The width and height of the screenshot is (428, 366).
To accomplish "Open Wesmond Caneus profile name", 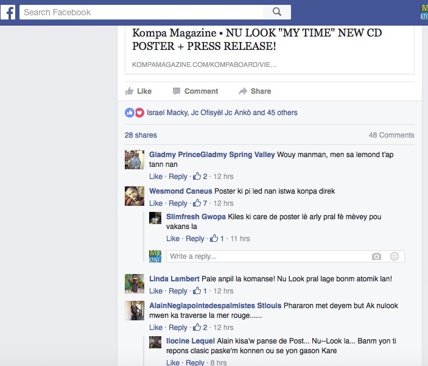I will [x=180, y=191].
